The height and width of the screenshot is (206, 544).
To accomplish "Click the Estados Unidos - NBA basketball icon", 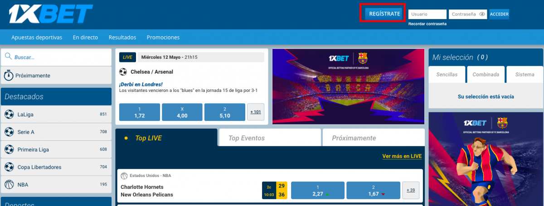I will coord(124,176).
